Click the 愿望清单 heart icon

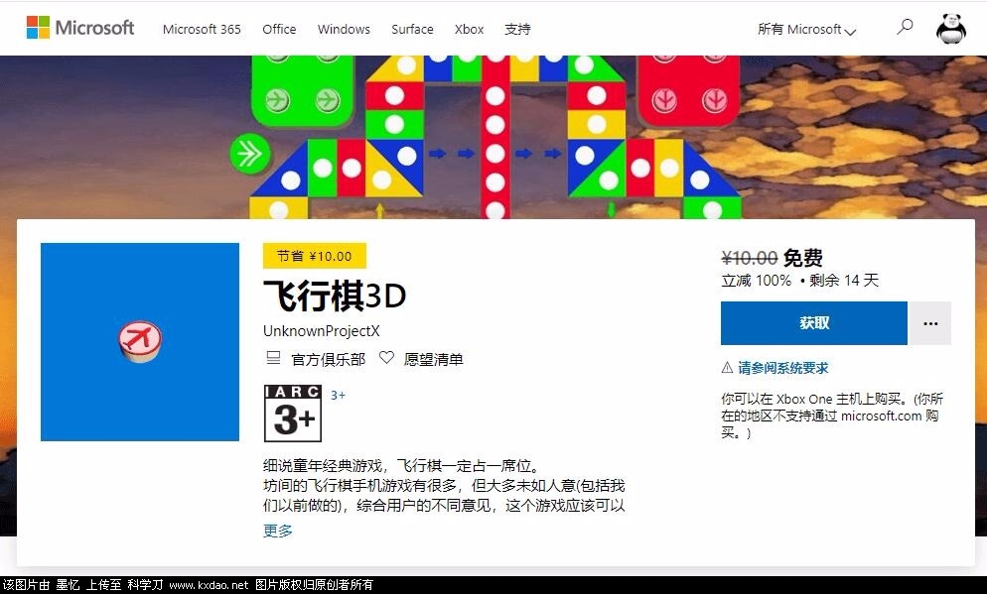coord(386,358)
